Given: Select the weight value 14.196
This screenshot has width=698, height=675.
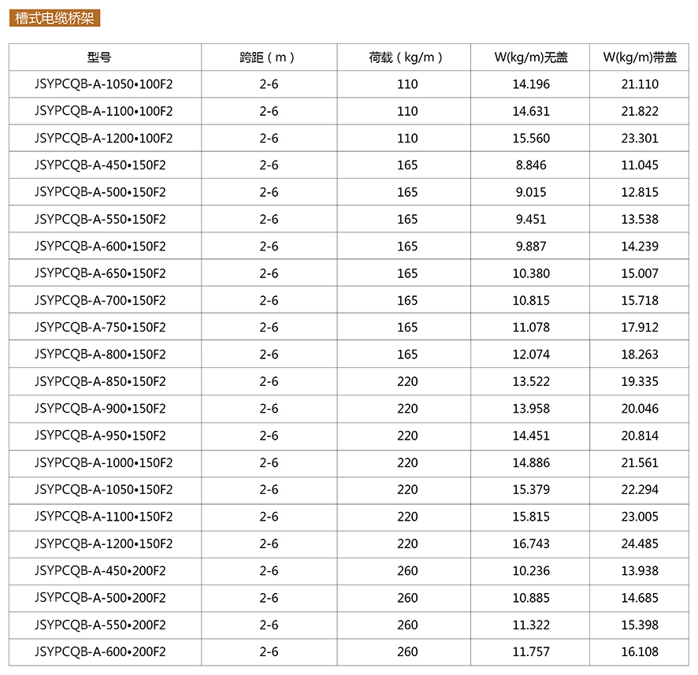Looking at the screenshot, I should [531, 84].
